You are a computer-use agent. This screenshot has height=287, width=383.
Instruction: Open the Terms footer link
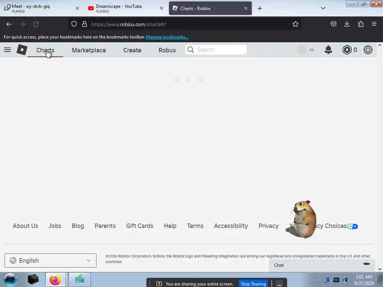(x=195, y=226)
